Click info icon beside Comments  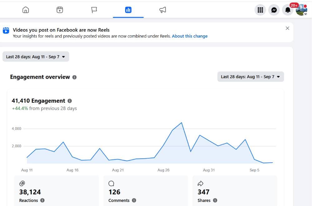(x=134, y=200)
